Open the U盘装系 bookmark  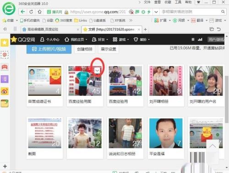[x=98, y=21]
